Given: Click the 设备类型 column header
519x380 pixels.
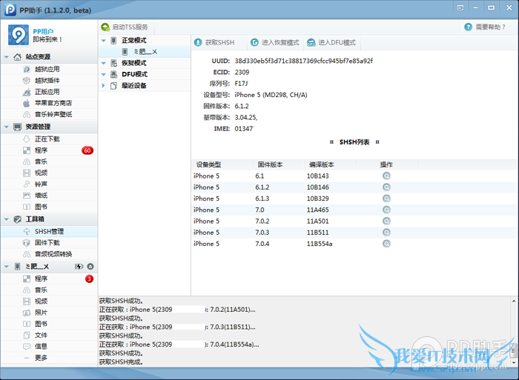Looking at the screenshot, I should (222, 164).
